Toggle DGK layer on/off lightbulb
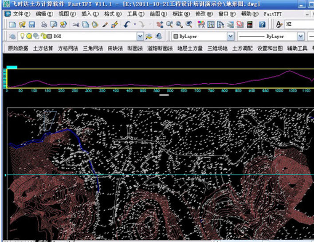Viewport: 314px width, 242px height. [22, 36]
